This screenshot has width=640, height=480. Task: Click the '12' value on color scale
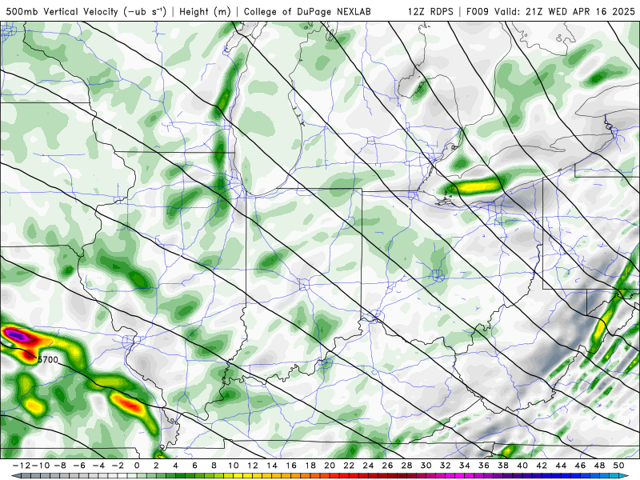tap(252, 466)
